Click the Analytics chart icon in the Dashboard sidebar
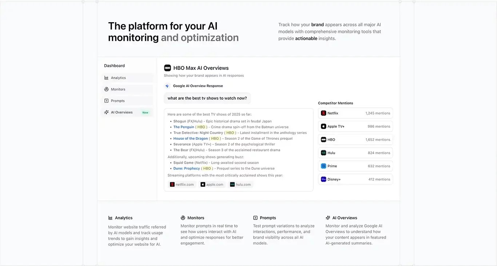This screenshot has width=497, height=266. tap(106, 78)
